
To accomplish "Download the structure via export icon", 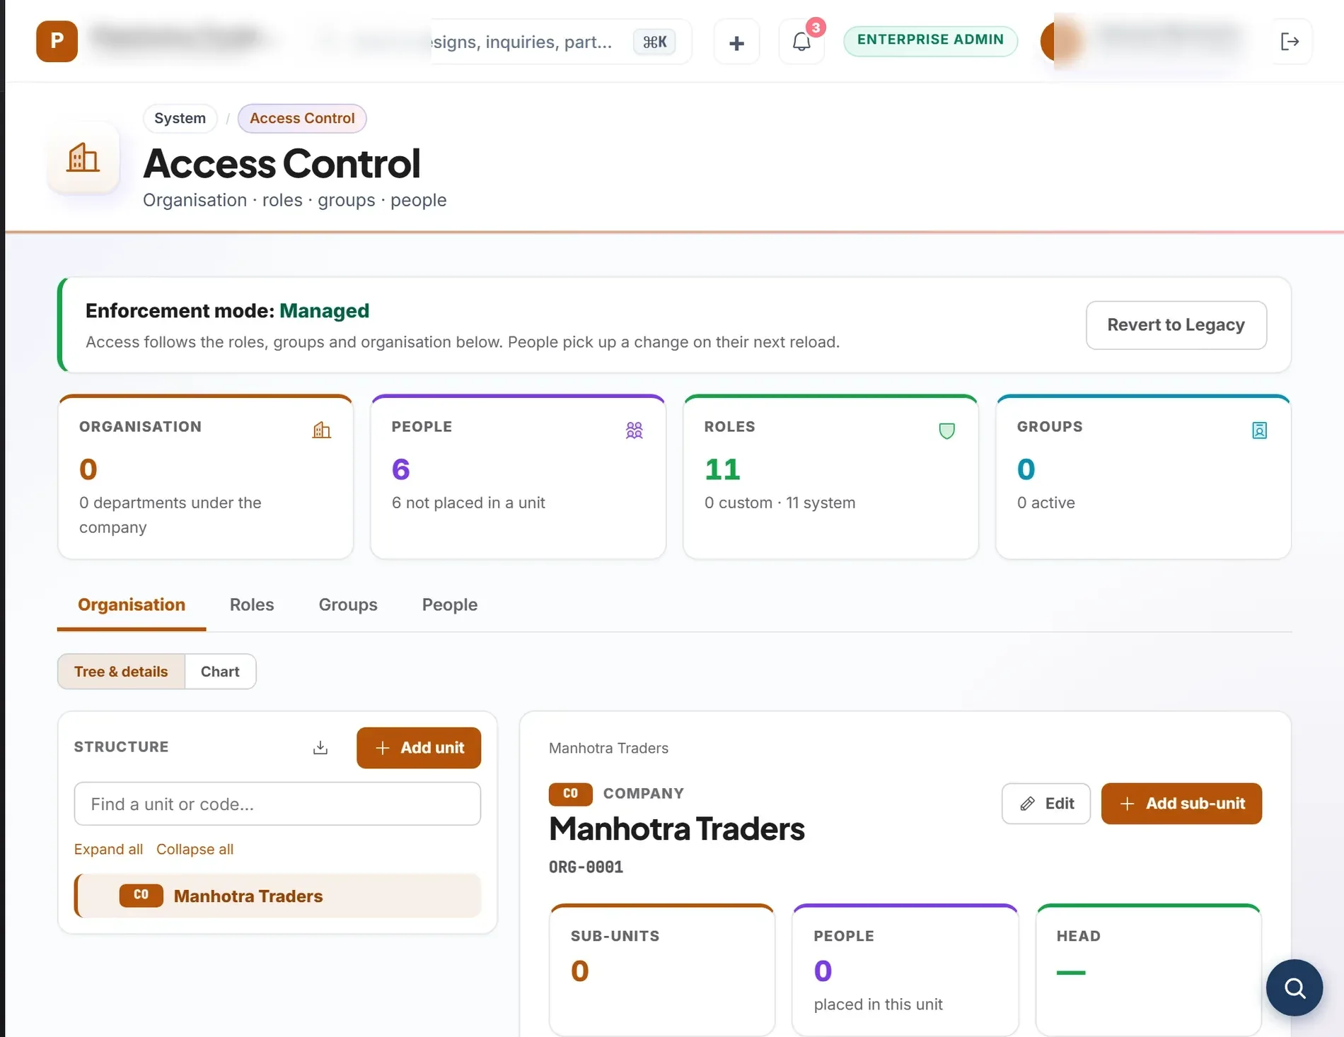I will coord(320,747).
